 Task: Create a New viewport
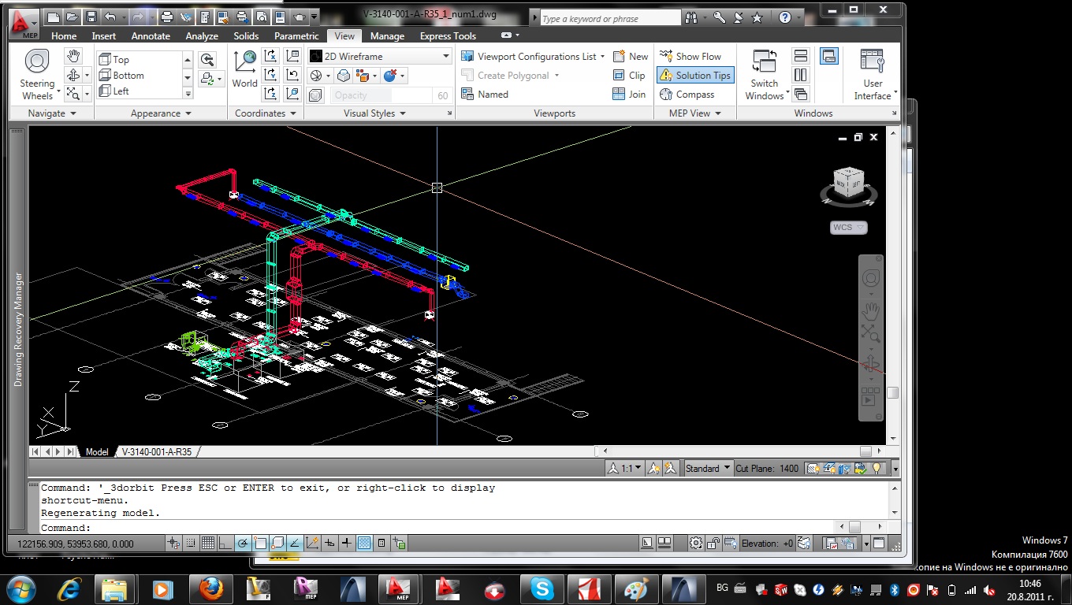tap(630, 56)
